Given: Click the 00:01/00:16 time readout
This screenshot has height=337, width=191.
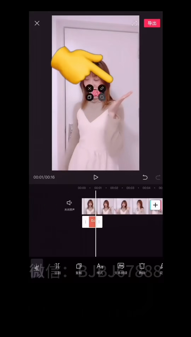Looking at the screenshot, I should coord(44,177).
